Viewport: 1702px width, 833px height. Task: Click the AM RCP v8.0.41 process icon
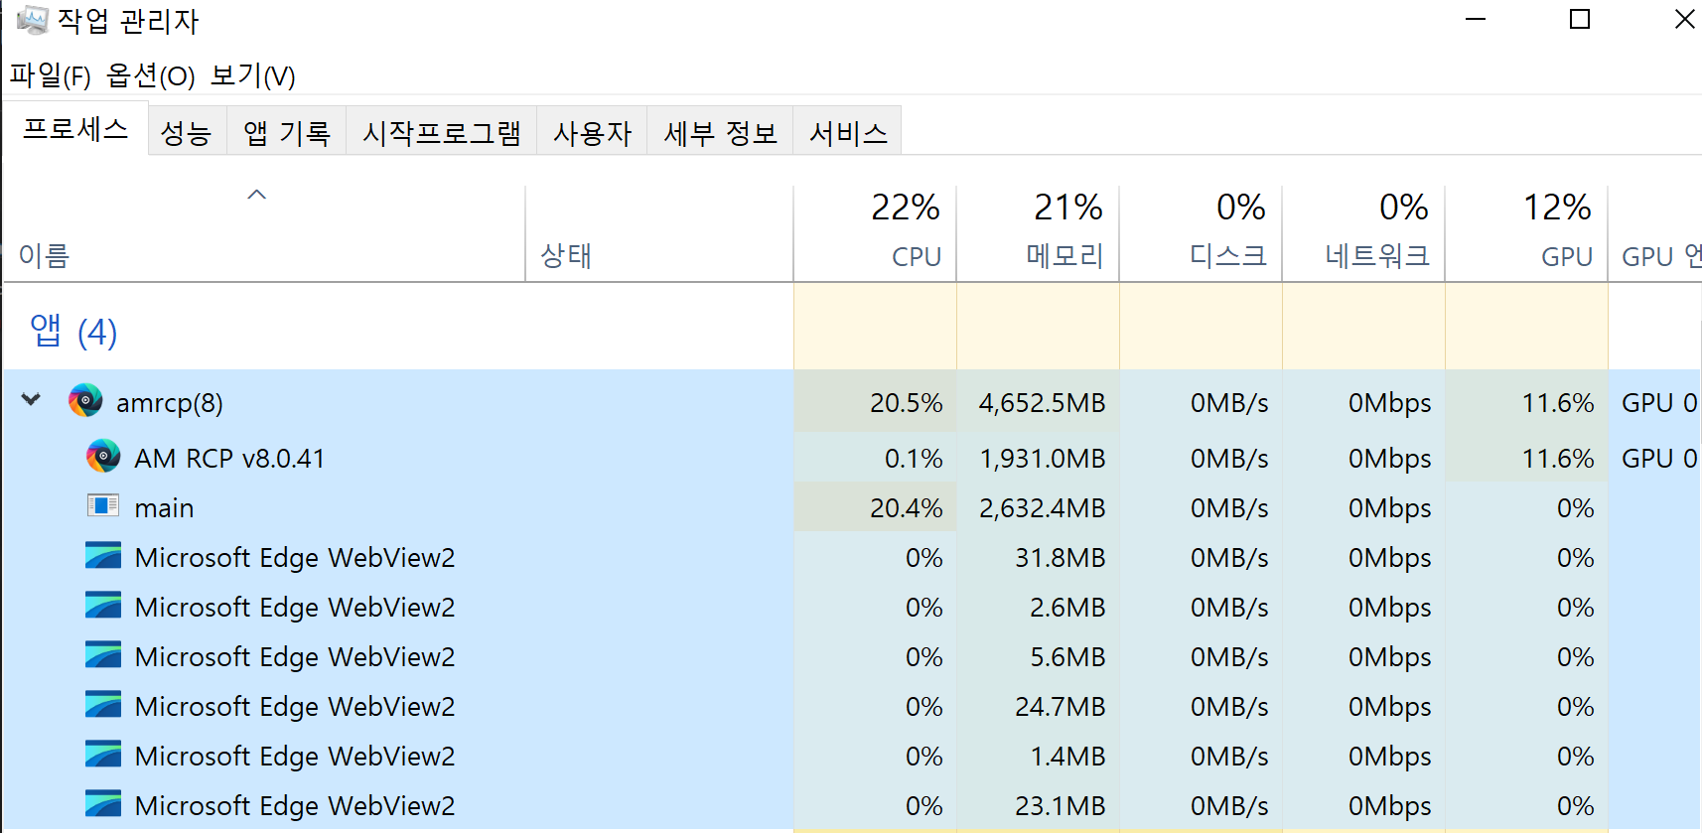pos(103,457)
